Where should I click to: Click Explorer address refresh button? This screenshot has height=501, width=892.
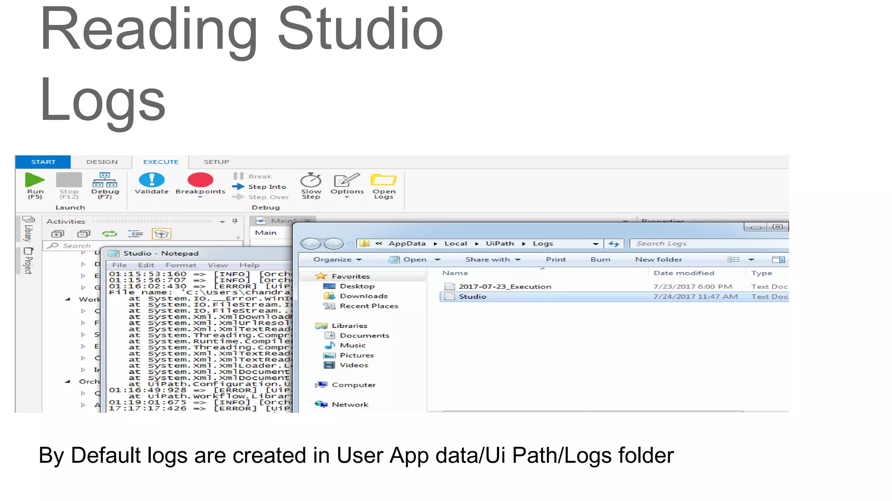pos(614,244)
